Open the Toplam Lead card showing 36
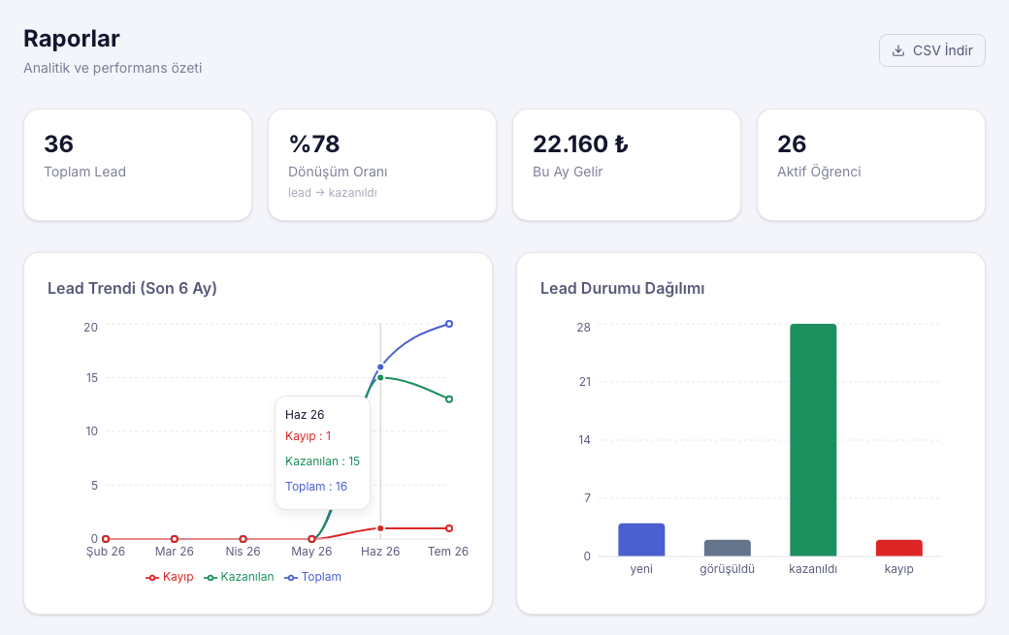The width and height of the screenshot is (1009, 635). tap(138, 165)
